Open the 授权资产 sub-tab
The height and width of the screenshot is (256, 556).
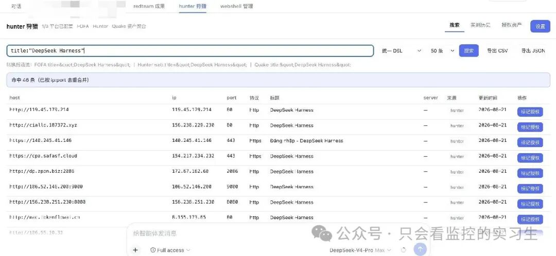(x=511, y=25)
